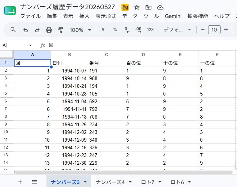Click the cell containing 988
237x187 pixels.
[x=106, y=78]
